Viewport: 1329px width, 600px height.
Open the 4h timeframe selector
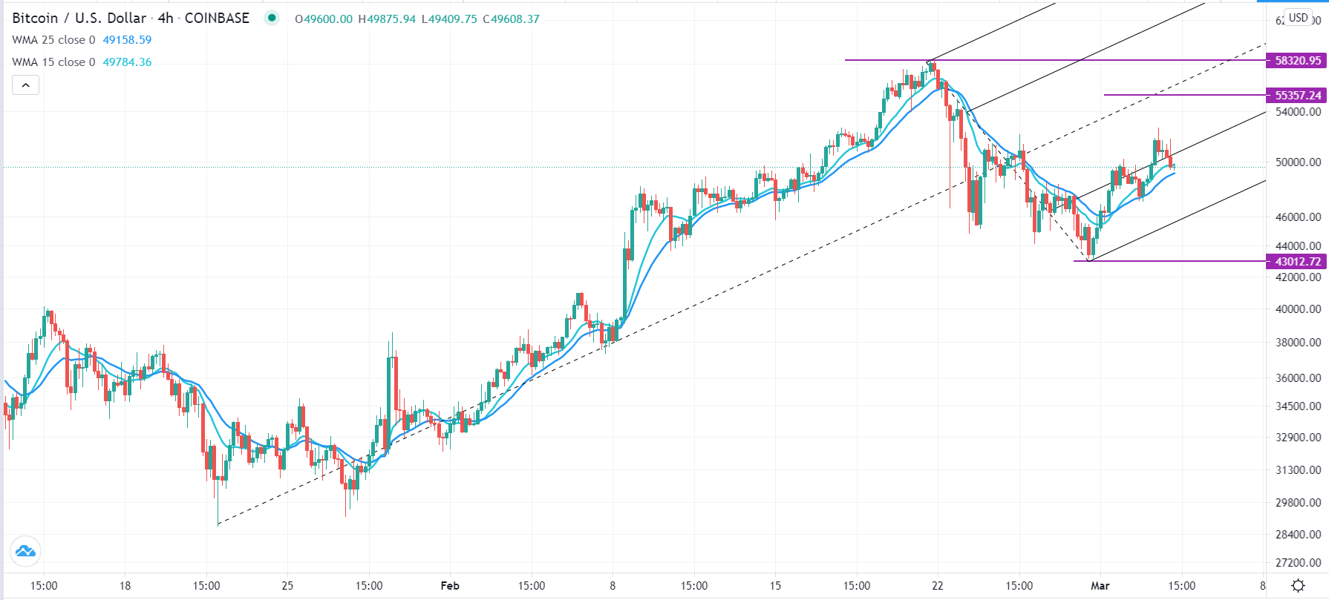pyautogui.click(x=165, y=18)
